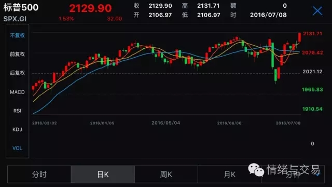Select 后复权 adjustment option
This screenshot has height=187, width=332.
17,73
